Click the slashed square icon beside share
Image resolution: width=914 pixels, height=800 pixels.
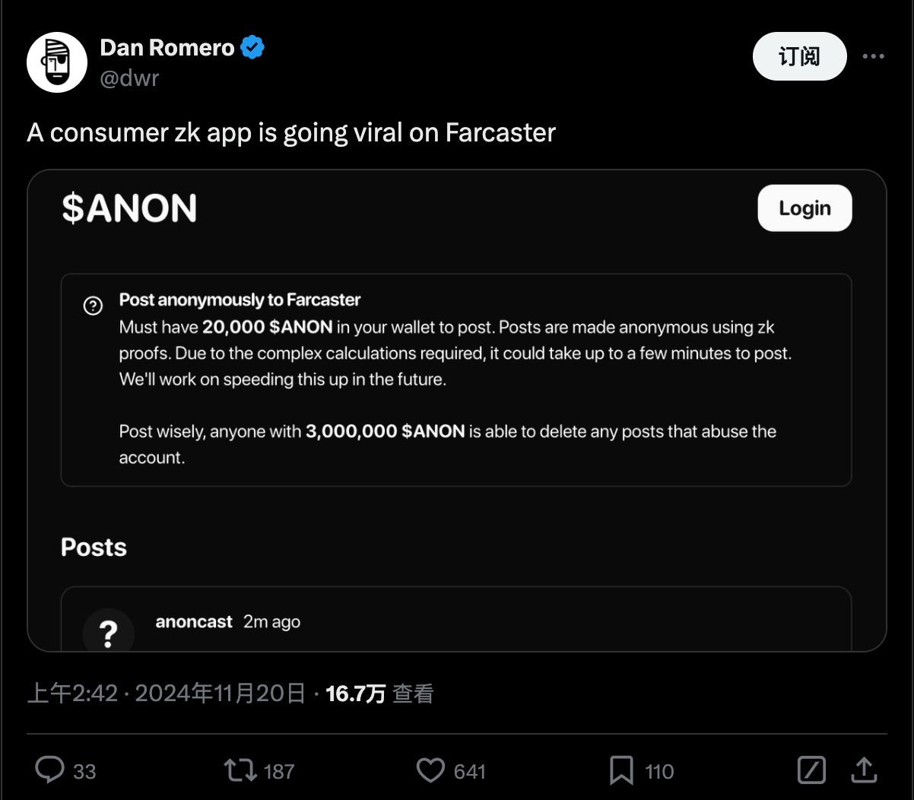click(811, 770)
